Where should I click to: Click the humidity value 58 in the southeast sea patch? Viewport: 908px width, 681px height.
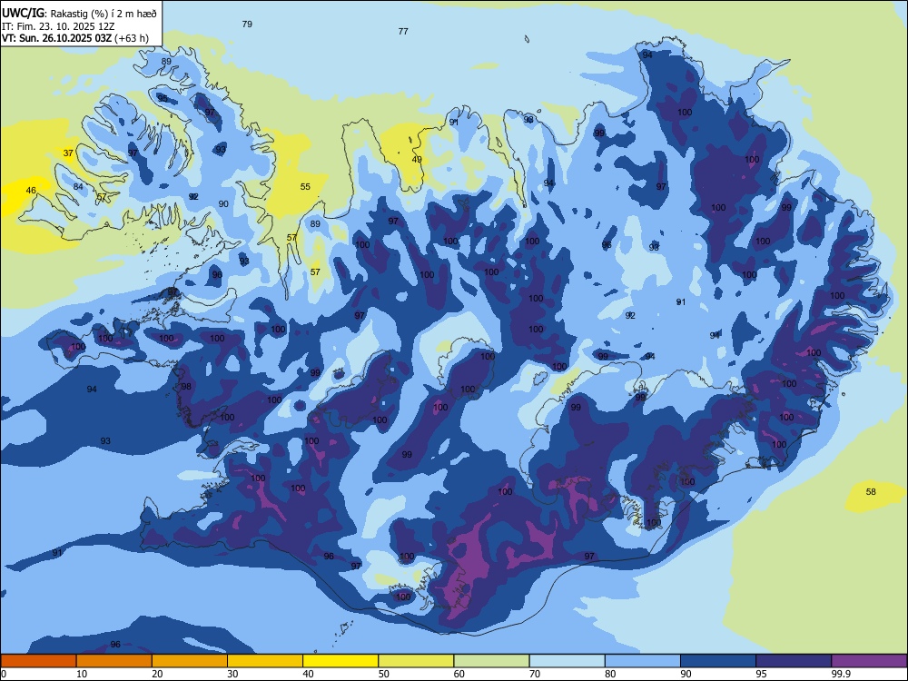click(x=871, y=491)
